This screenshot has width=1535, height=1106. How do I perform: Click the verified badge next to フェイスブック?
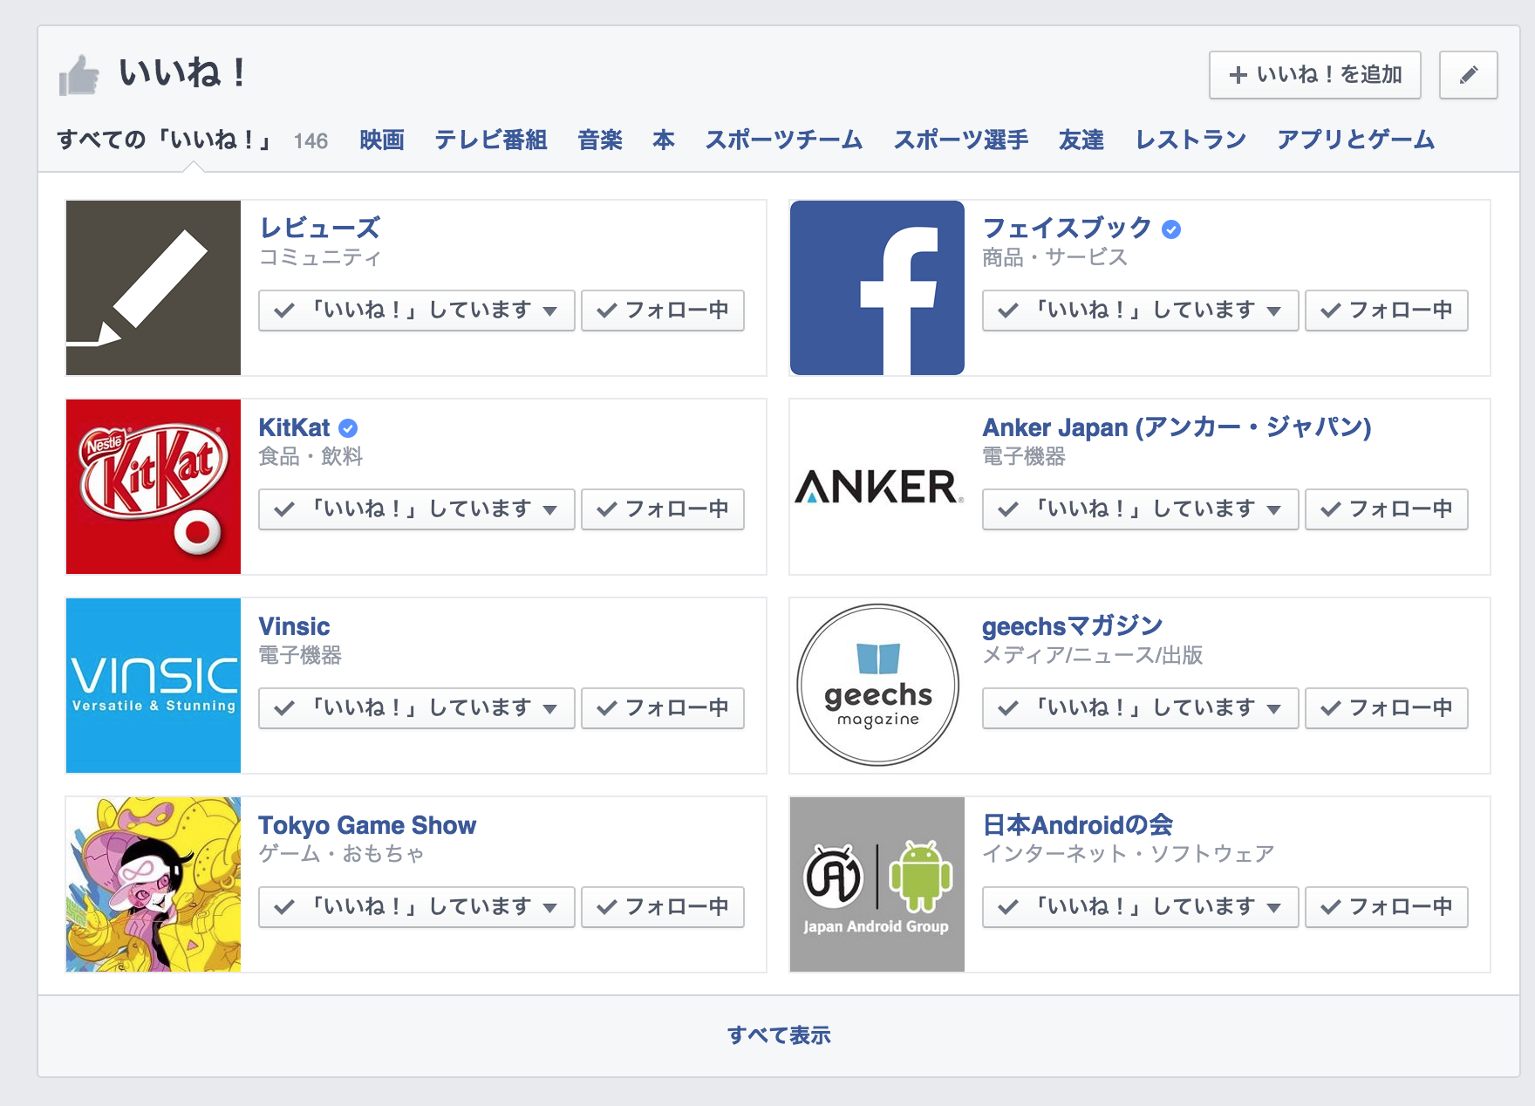coord(1171,229)
